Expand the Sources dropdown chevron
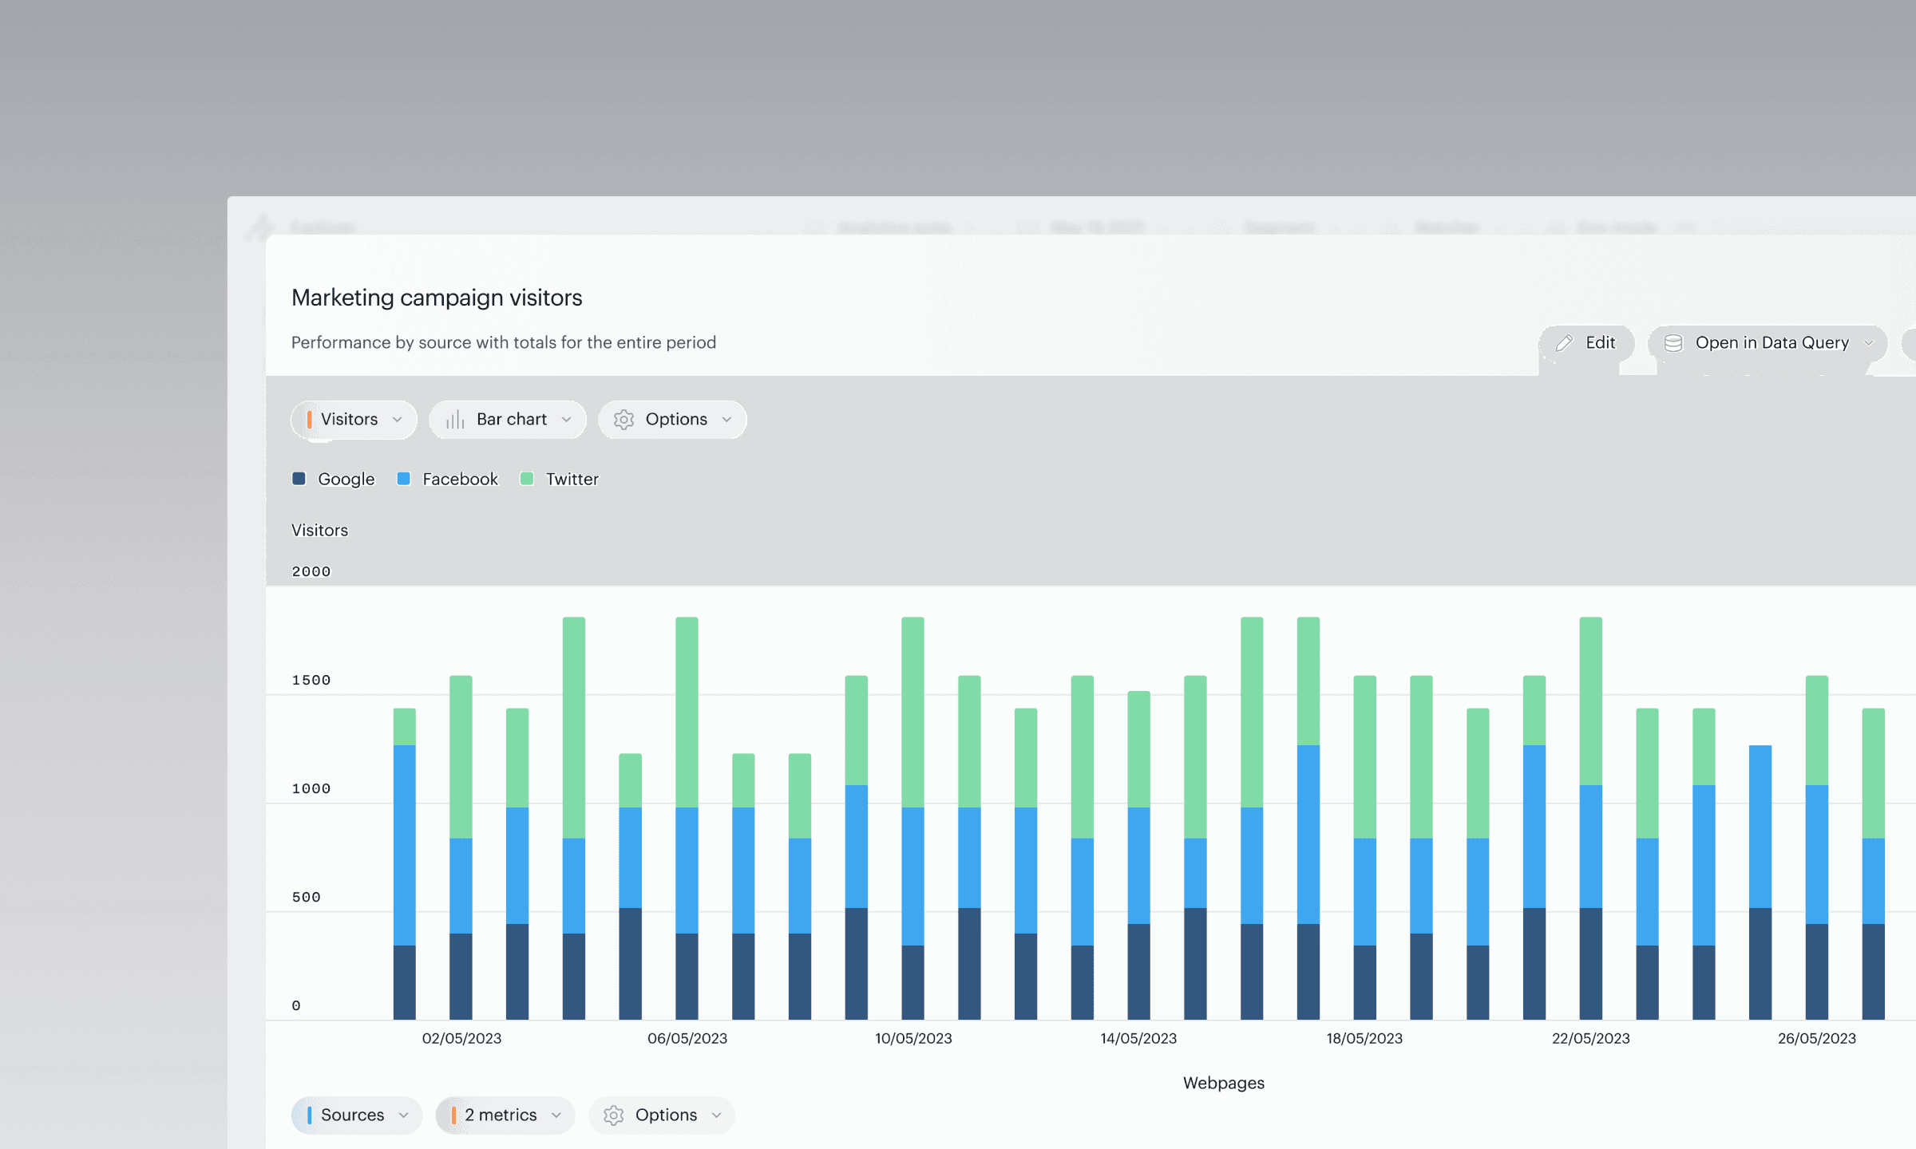 (403, 1115)
